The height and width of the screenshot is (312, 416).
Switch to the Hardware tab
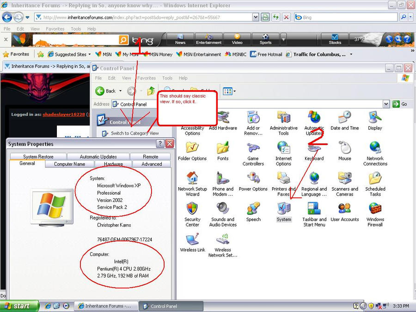113,164
